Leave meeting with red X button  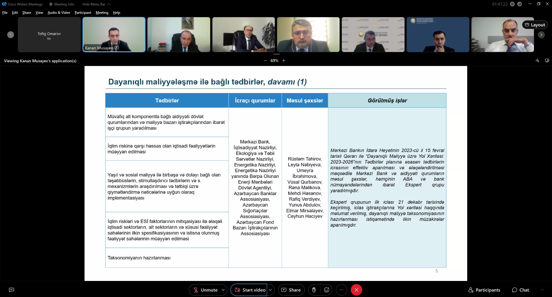[356, 290]
